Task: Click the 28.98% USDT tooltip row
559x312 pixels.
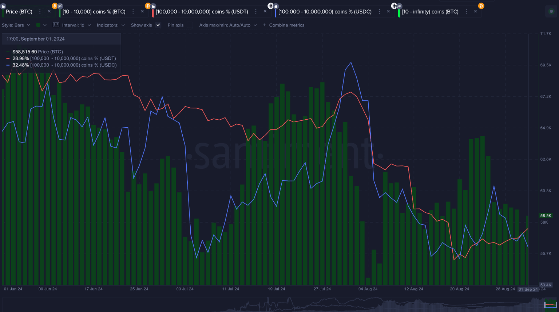Action: point(61,58)
